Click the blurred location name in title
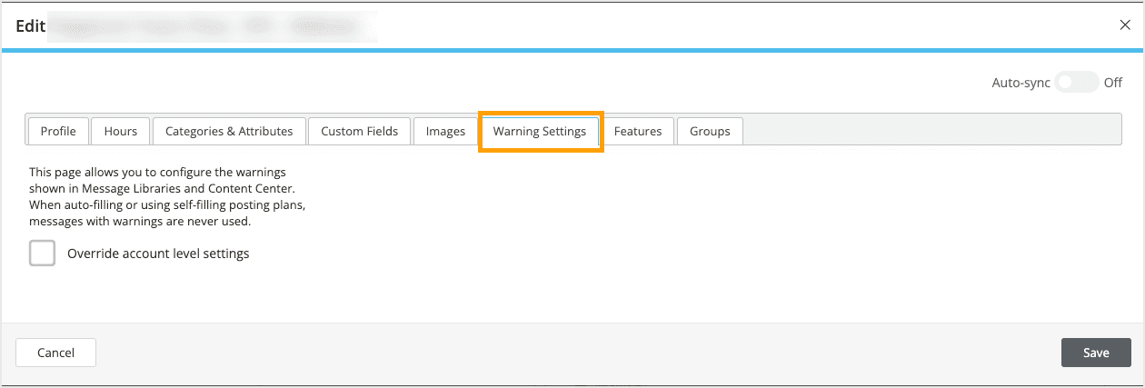Viewport: 1145px width, 388px height. click(214, 25)
